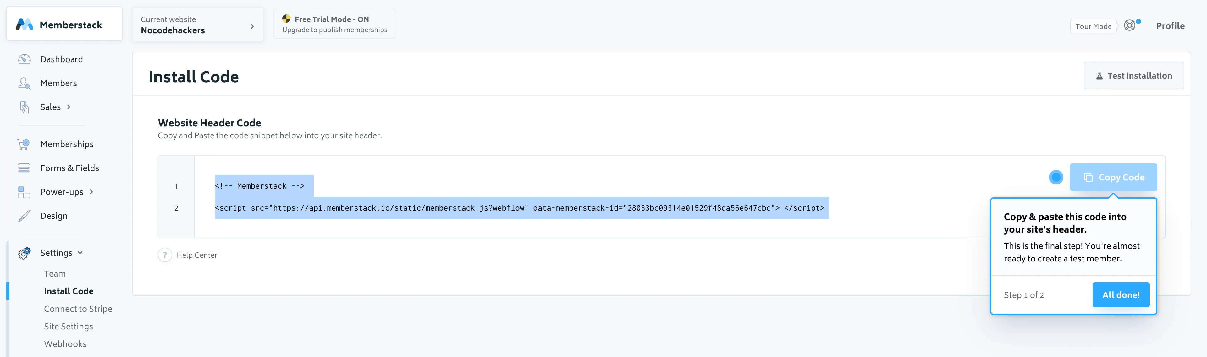Screen dimensions: 1207x357
Task: Click the Help Center question mark icon
Action: point(165,255)
